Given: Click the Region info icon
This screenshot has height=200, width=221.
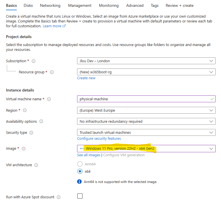Looking at the screenshot, I should (25, 110).
